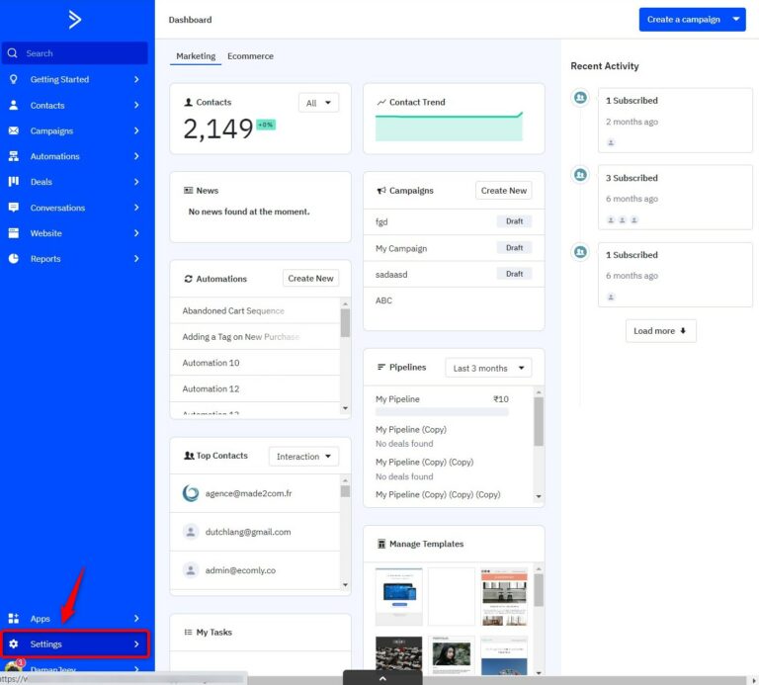The image size is (759, 685).
Task: Open the 'Last 3 months' pipelines dropdown
Action: (488, 368)
